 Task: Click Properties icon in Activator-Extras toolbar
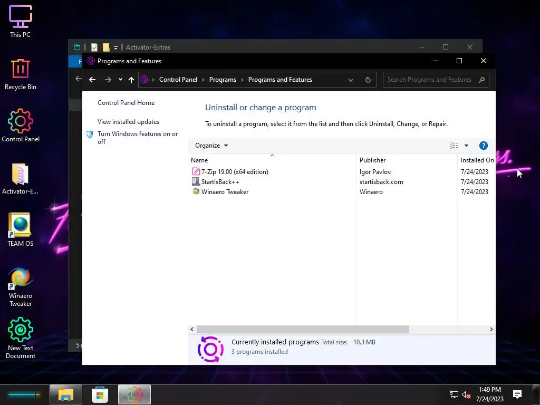94,47
